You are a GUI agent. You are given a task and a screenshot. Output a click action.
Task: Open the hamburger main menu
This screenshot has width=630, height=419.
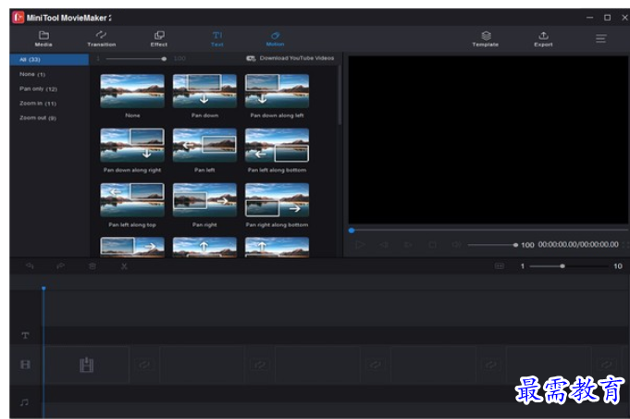tap(601, 39)
